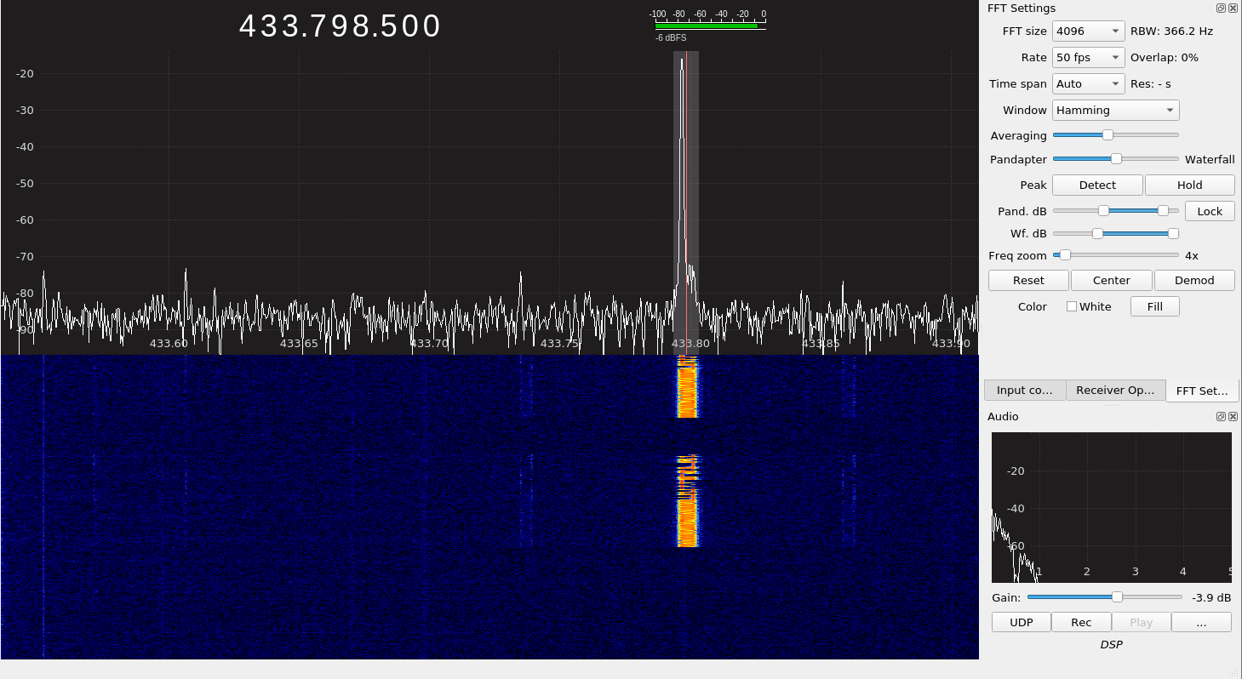The image size is (1242, 679).
Task: Adjust the Pandapter/Waterfall split slider
Action: coord(1116,158)
